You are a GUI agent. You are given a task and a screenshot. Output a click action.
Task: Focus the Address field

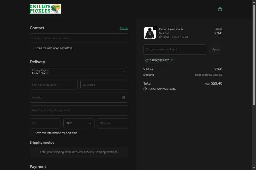79,98
